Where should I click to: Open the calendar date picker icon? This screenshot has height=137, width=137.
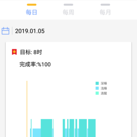pyautogui.click(x=5, y=31)
